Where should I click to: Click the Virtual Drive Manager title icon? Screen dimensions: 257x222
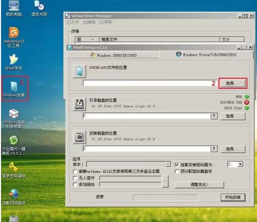point(68,16)
